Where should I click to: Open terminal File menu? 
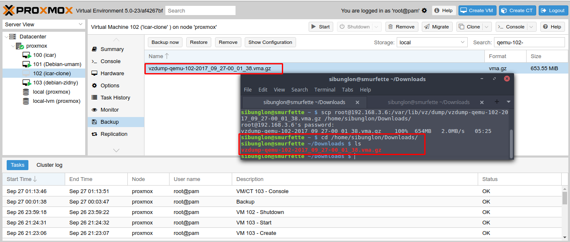[x=248, y=89]
